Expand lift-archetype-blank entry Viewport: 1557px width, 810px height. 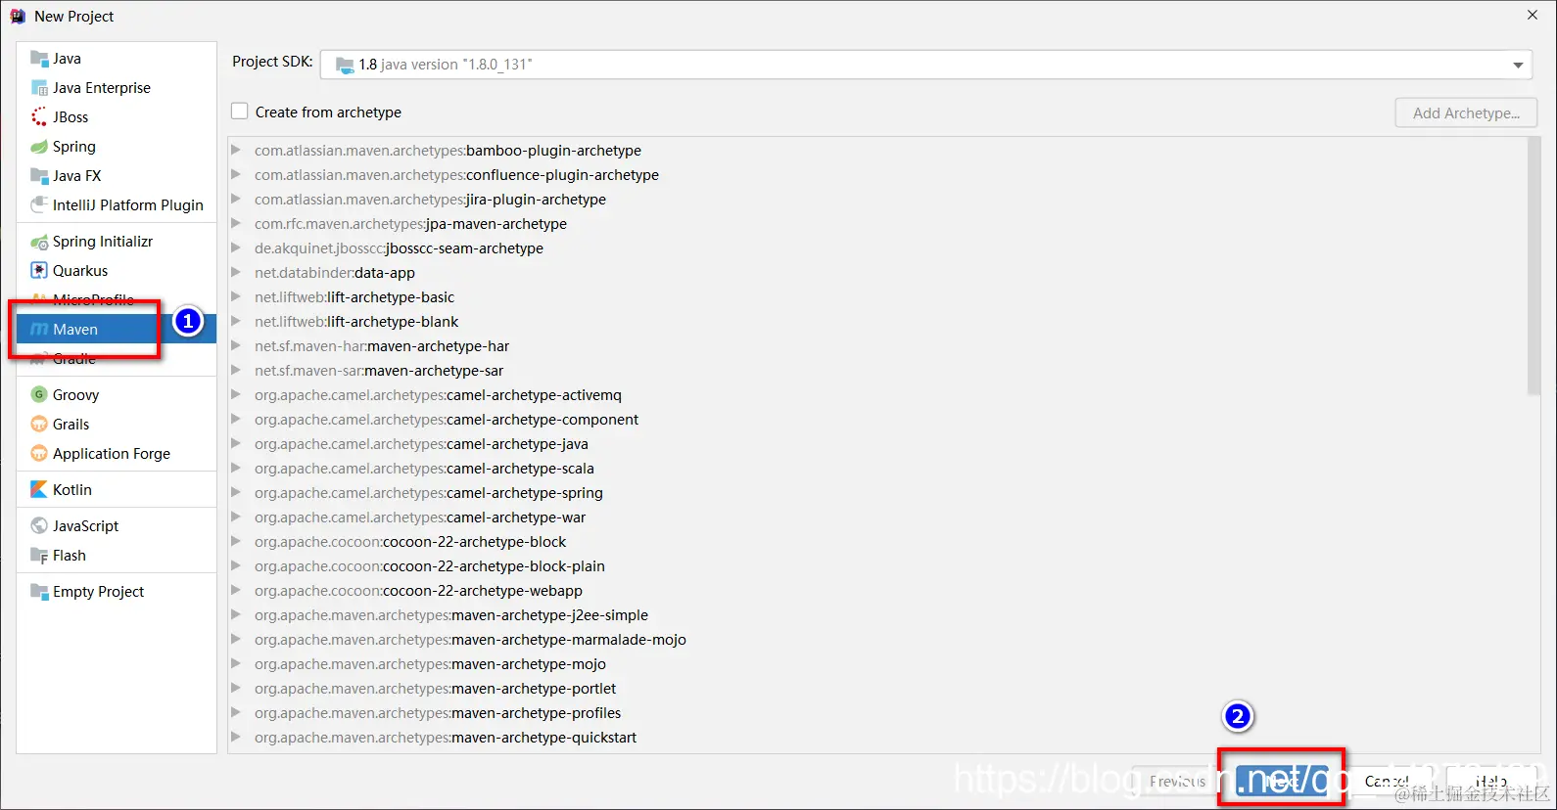(235, 322)
